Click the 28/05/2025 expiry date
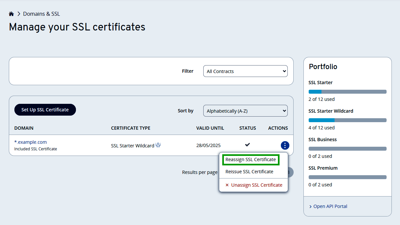Screen dimensions: 400x225 208,145
